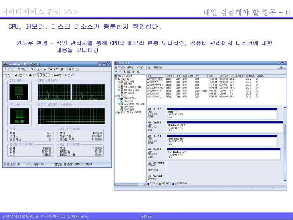Open 시스템 종료(U) menu in Task Manager

[53, 69]
